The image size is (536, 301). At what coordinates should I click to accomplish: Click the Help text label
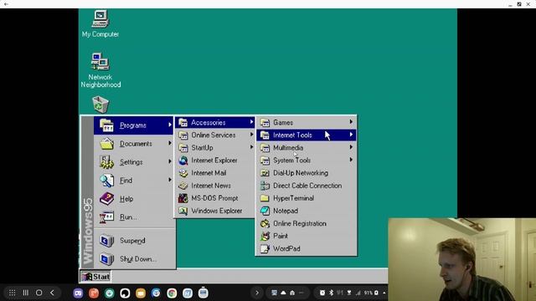coord(126,199)
